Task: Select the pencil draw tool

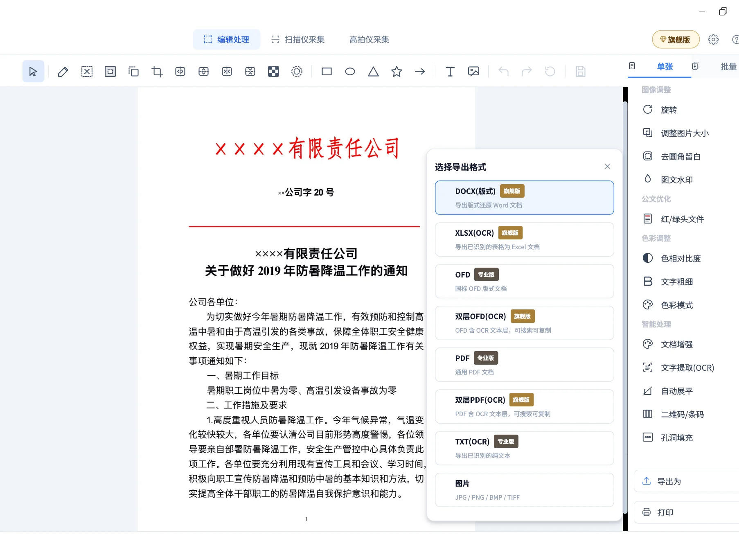Action: (x=63, y=72)
